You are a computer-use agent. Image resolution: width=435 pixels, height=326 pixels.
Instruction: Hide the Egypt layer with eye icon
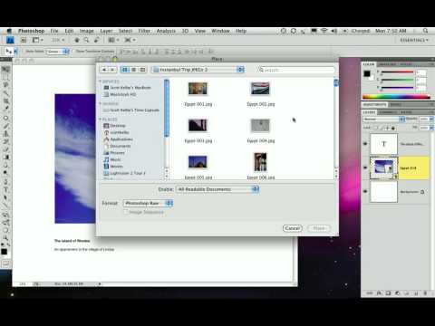click(x=365, y=168)
